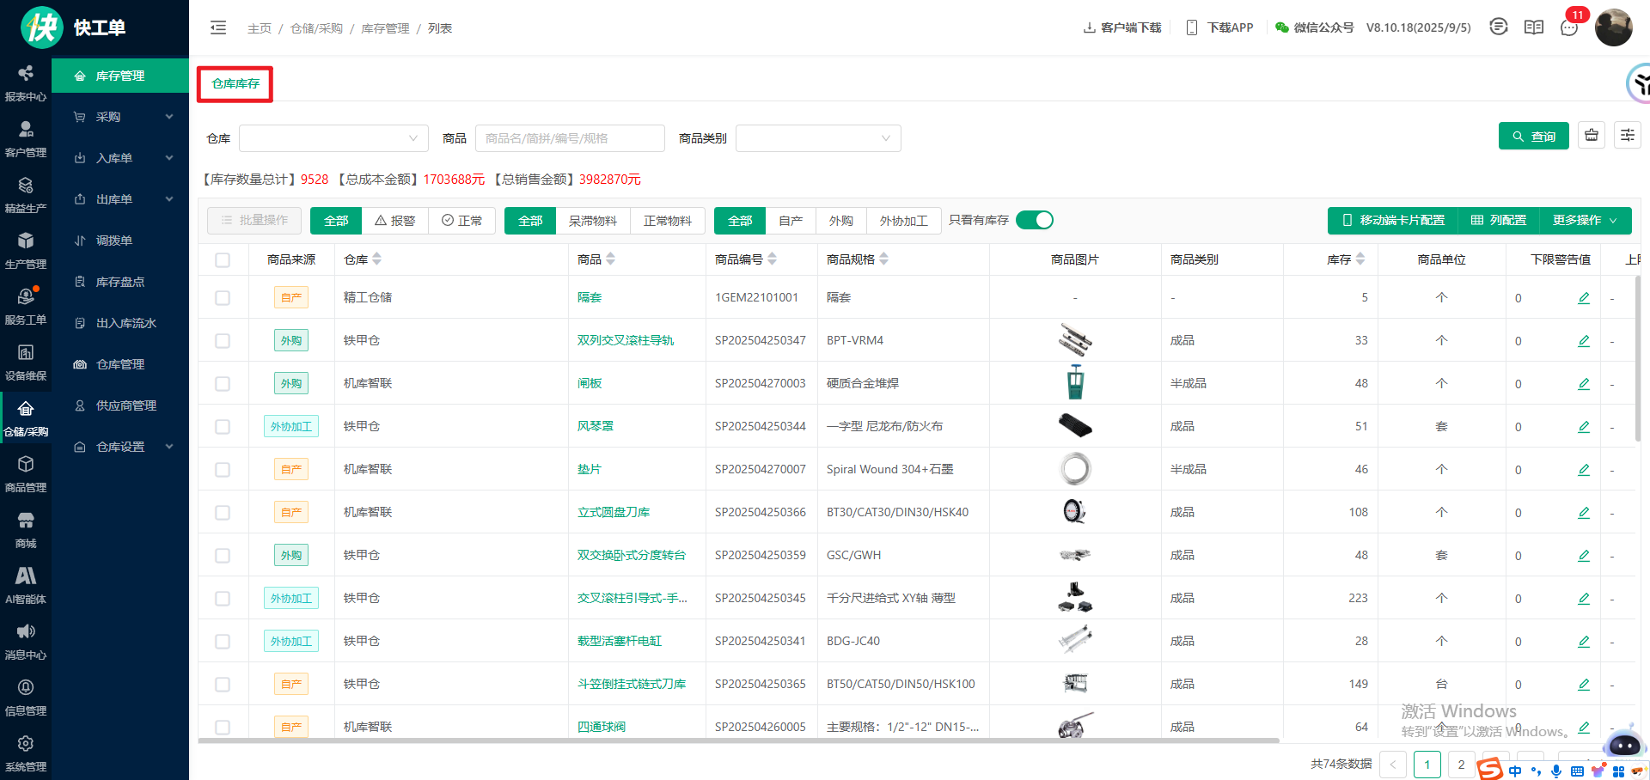Select the 呆滞物料 filter tab
Screen dimensions: 1650x780
tap(592, 221)
